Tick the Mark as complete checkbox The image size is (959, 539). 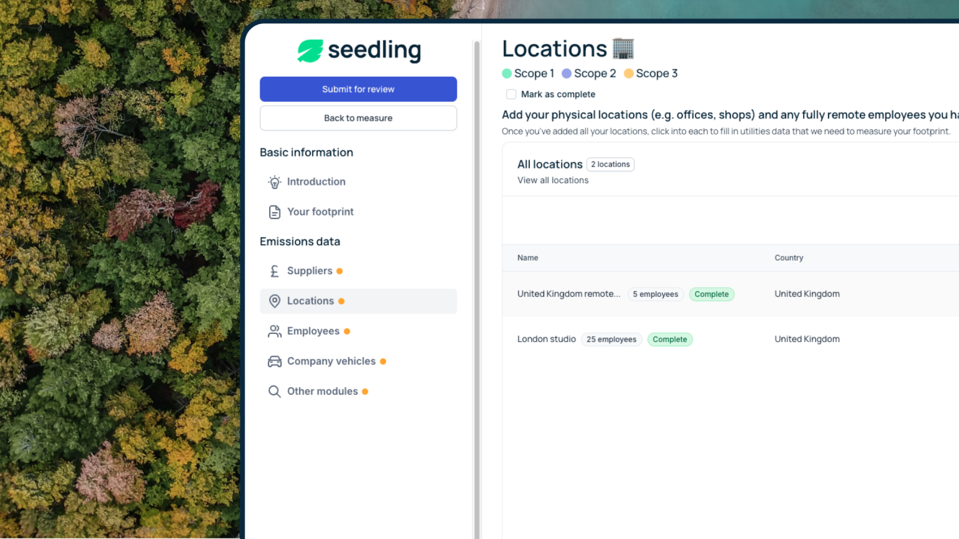click(511, 94)
